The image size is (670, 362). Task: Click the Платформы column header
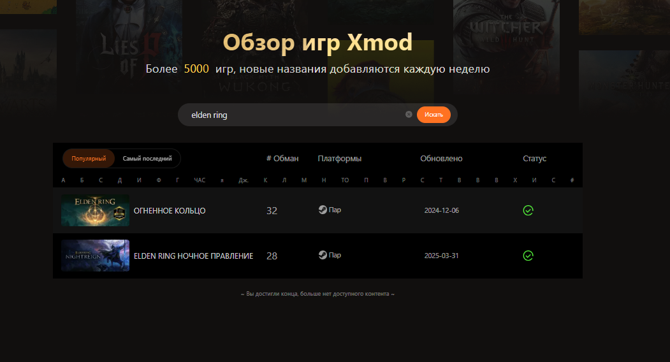click(340, 159)
